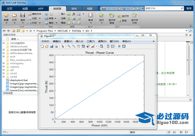Click the Link Plot icon in Figure
The image size is (195, 136).
pos(101,46)
